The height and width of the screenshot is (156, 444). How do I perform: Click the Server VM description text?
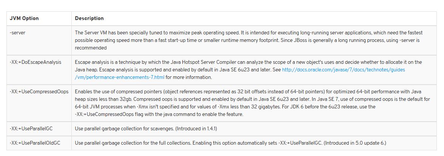[248, 40]
